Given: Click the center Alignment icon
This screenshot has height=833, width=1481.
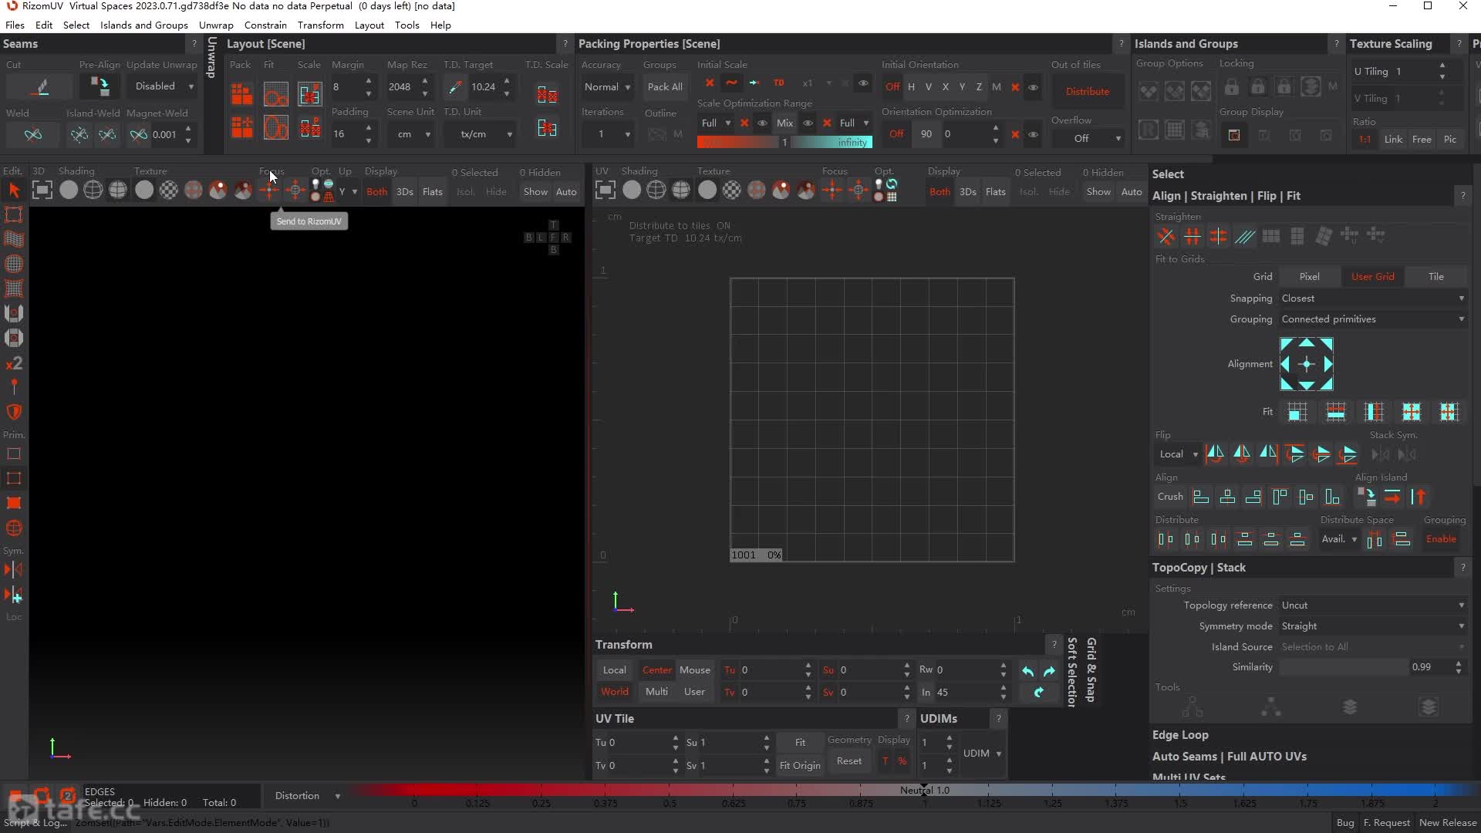Looking at the screenshot, I should 1307,364.
